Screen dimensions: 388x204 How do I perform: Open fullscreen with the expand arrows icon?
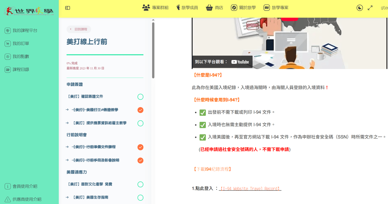tap(370, 8)
